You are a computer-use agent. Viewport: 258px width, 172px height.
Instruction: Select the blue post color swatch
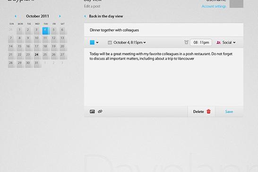coord(92,43)
